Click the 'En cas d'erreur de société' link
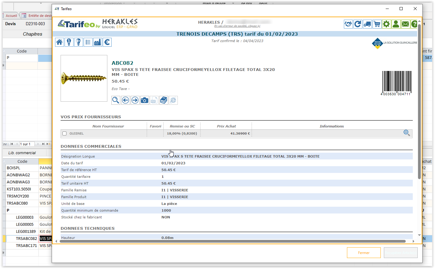The height and width of the screenshot is (270, 438). click(237, 26)
